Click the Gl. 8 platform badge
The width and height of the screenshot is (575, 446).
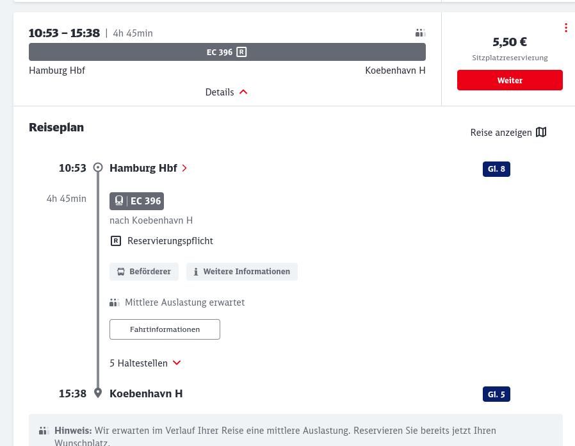tap(496, 169)
